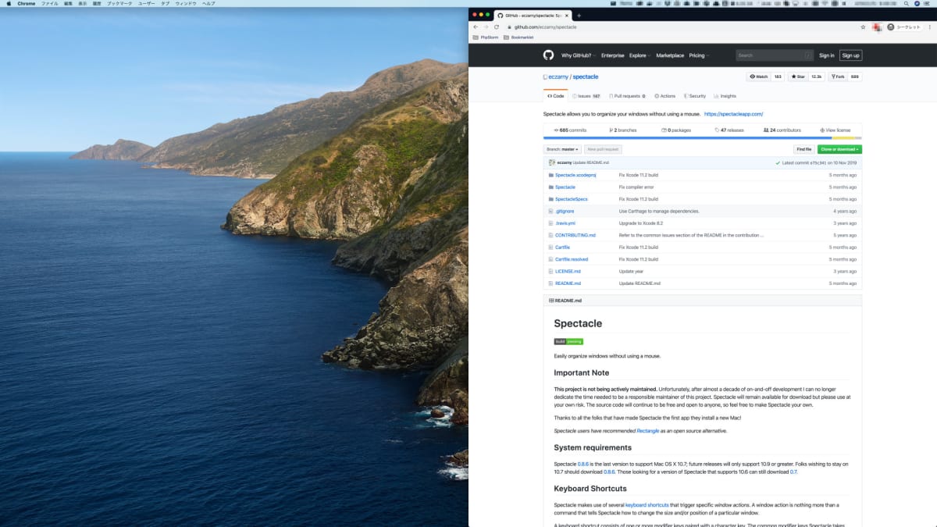The width and height of the screenshot is (937, 527).
Task: Click the keyboard shortcuts link in README
Action: [x=647, y=506]
